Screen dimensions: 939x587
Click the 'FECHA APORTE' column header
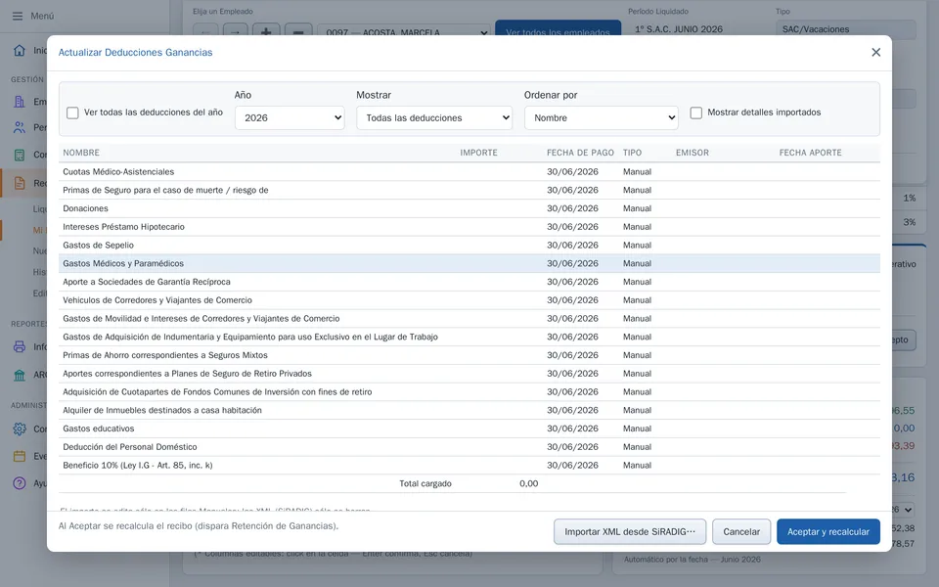[810, 153]
